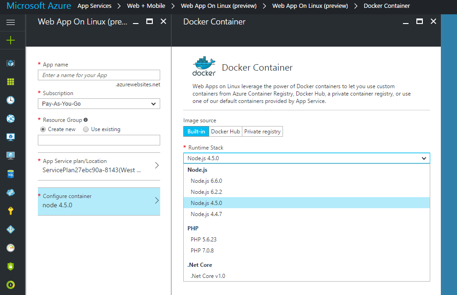Open the Subscription Pay-As-You-Go dropdown
Screen dimensions: 457x295
(99, 104)
